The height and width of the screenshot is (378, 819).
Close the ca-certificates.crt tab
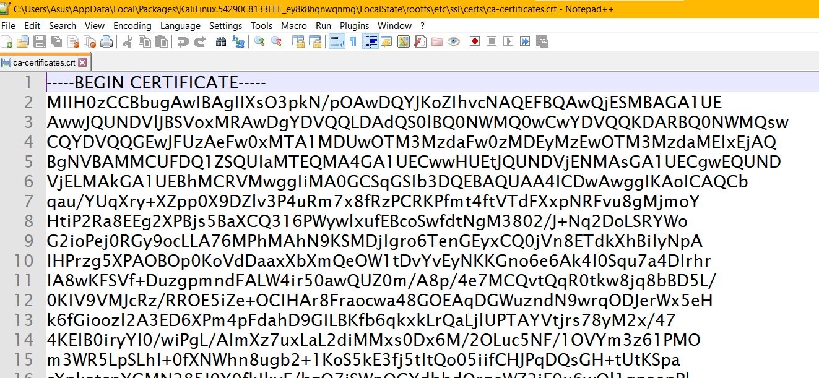82,62
